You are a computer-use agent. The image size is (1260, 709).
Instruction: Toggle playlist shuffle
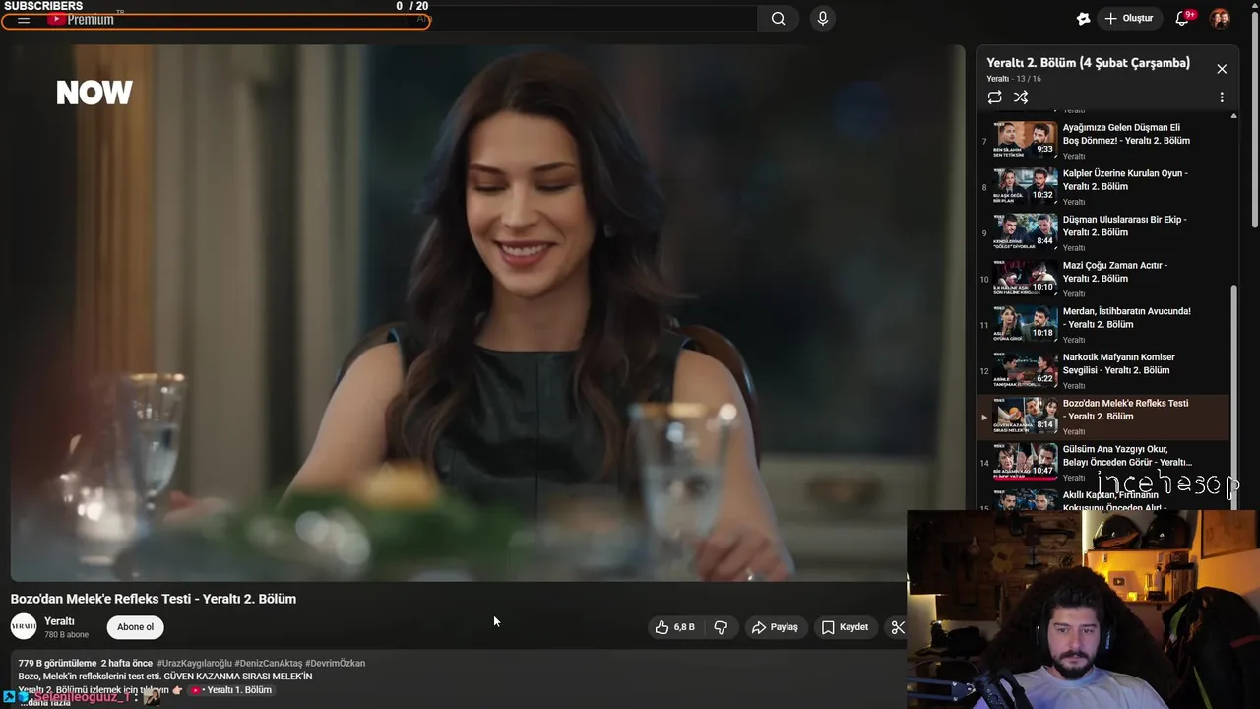(x=1021, y=97)
